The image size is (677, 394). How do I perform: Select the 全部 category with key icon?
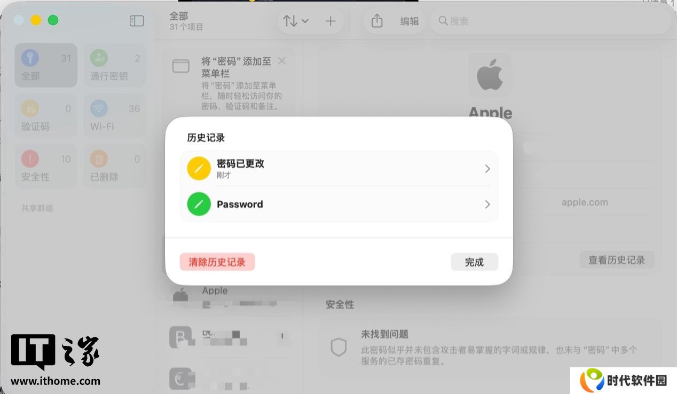[x=46, y=65]
